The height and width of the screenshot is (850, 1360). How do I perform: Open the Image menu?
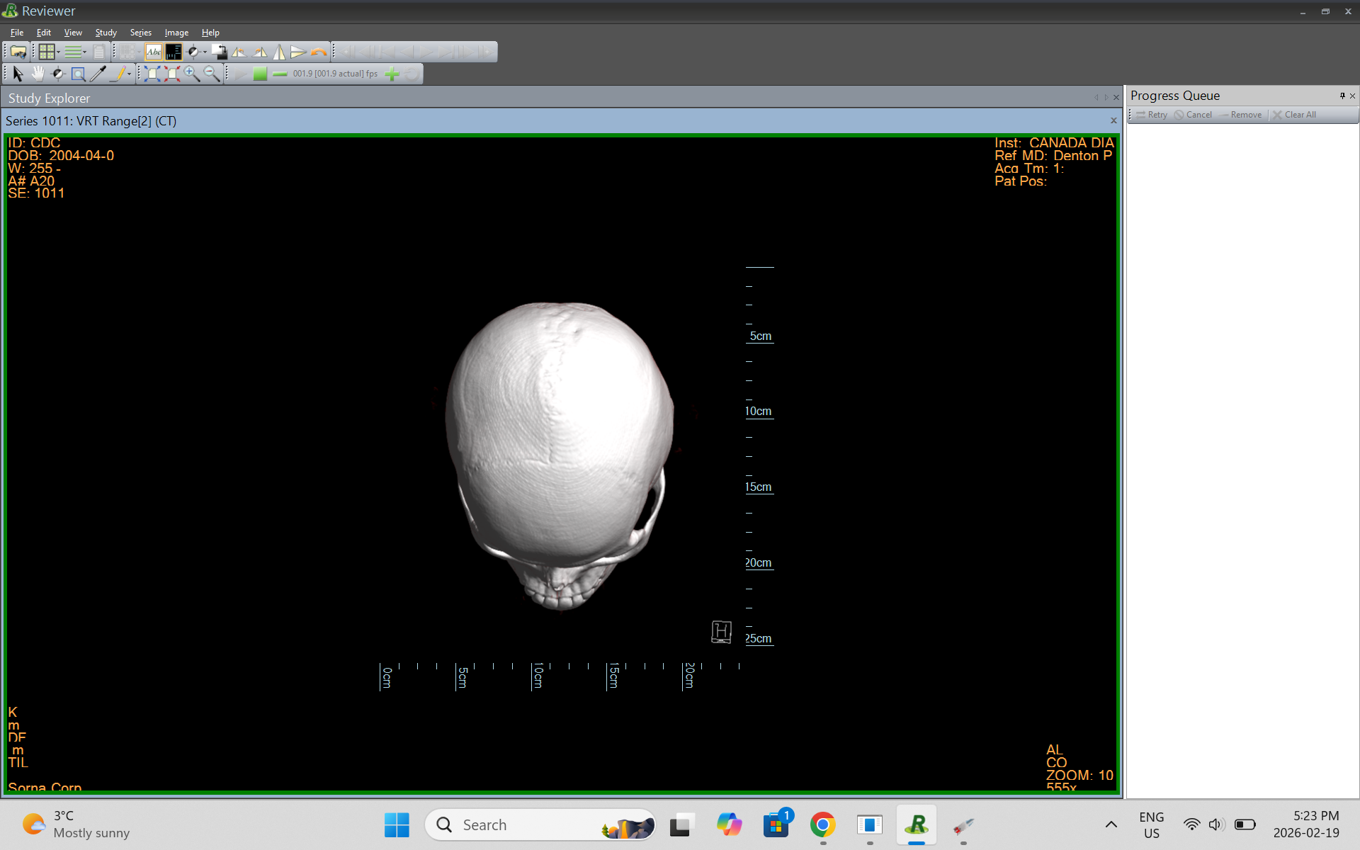(x=176, y=32)
